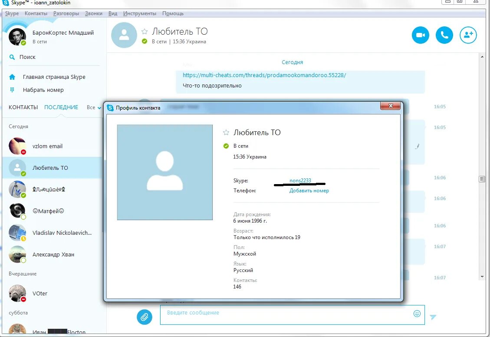Open the Вид menu
The width and height of the screenshot is (490, 337).
113,13
